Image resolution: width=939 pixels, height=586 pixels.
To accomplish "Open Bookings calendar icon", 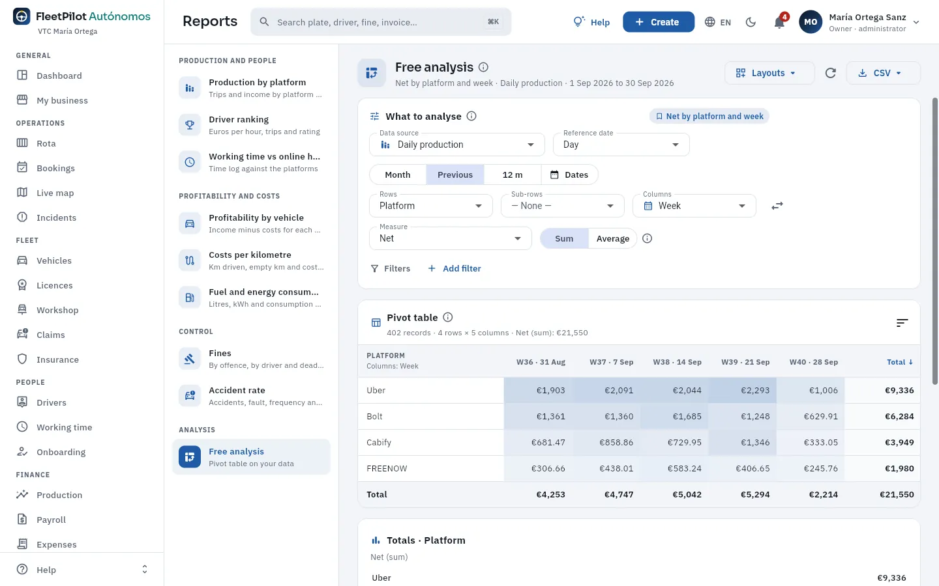I will click(22, 168).
